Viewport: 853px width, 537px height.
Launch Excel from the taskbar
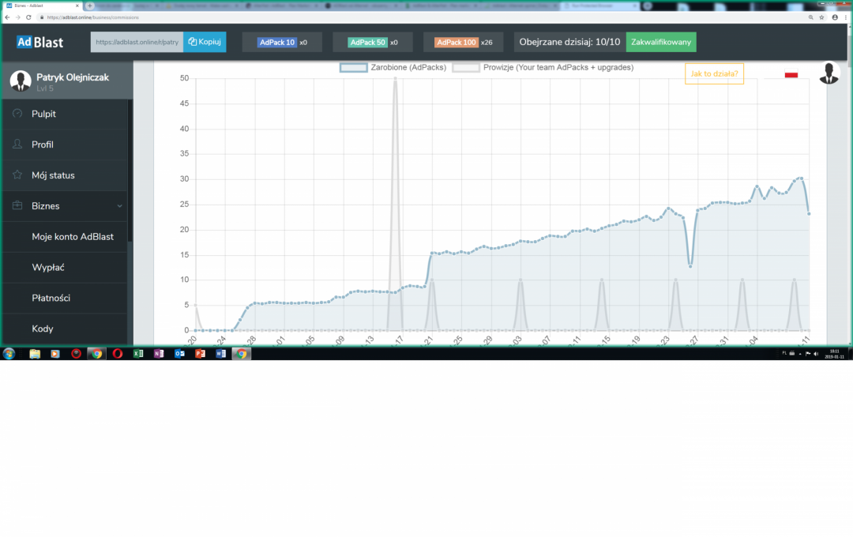138,353
